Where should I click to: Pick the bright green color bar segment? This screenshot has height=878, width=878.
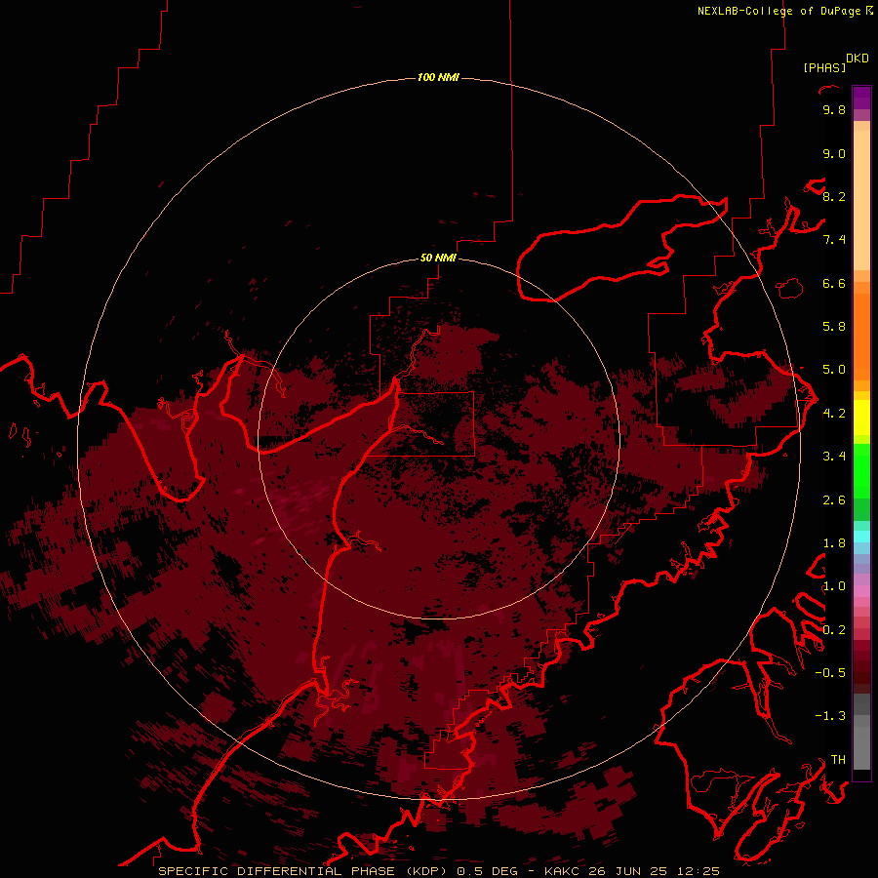point(861,470)
